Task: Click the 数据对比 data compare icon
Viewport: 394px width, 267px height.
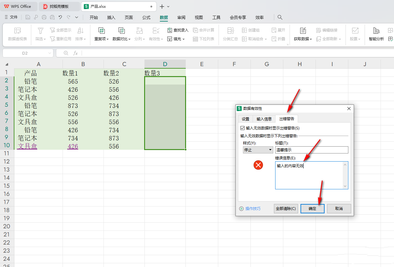Action: [121, 31]
